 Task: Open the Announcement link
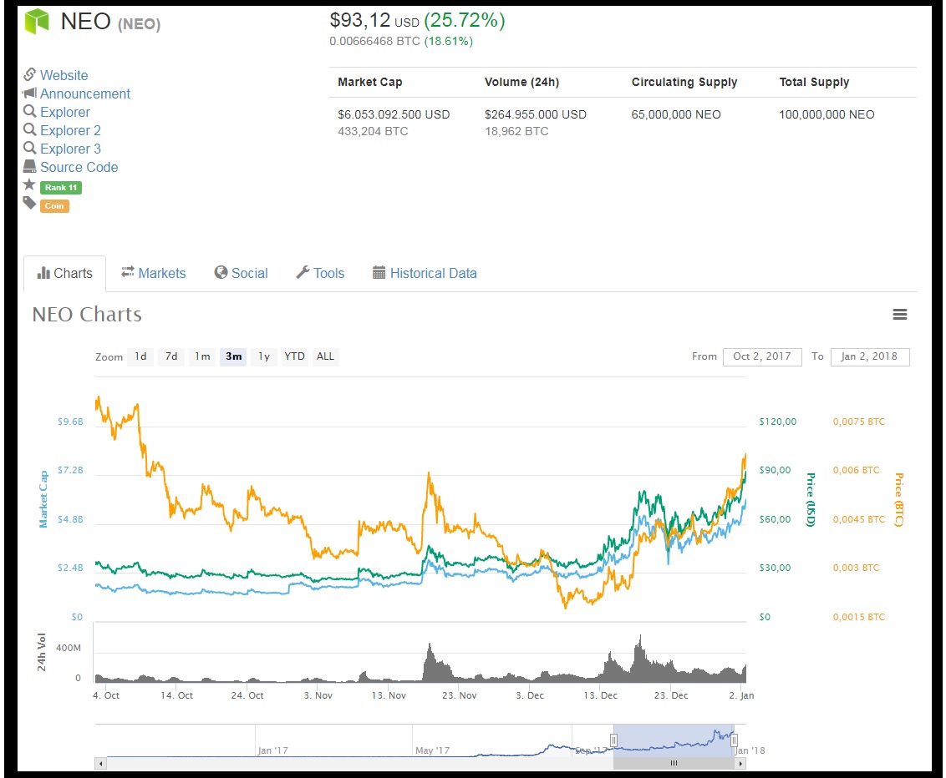[85, 93]
